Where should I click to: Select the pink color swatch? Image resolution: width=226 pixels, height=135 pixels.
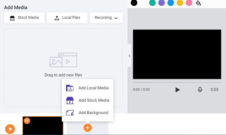pos(189,3)
